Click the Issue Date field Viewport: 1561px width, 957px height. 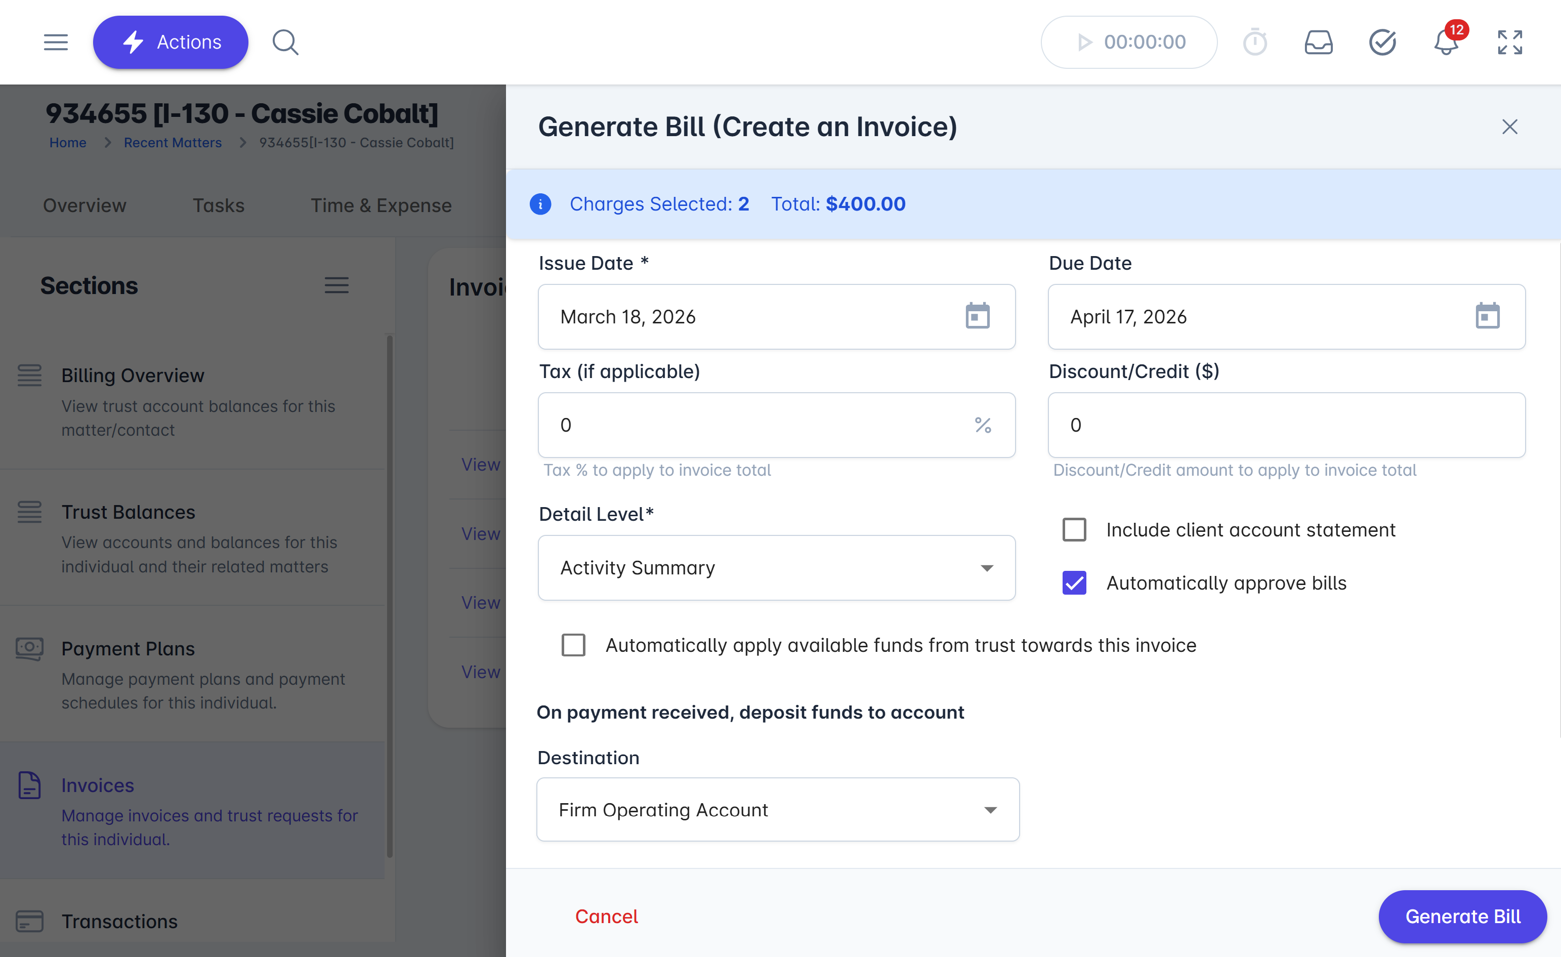tap(777, 317)
